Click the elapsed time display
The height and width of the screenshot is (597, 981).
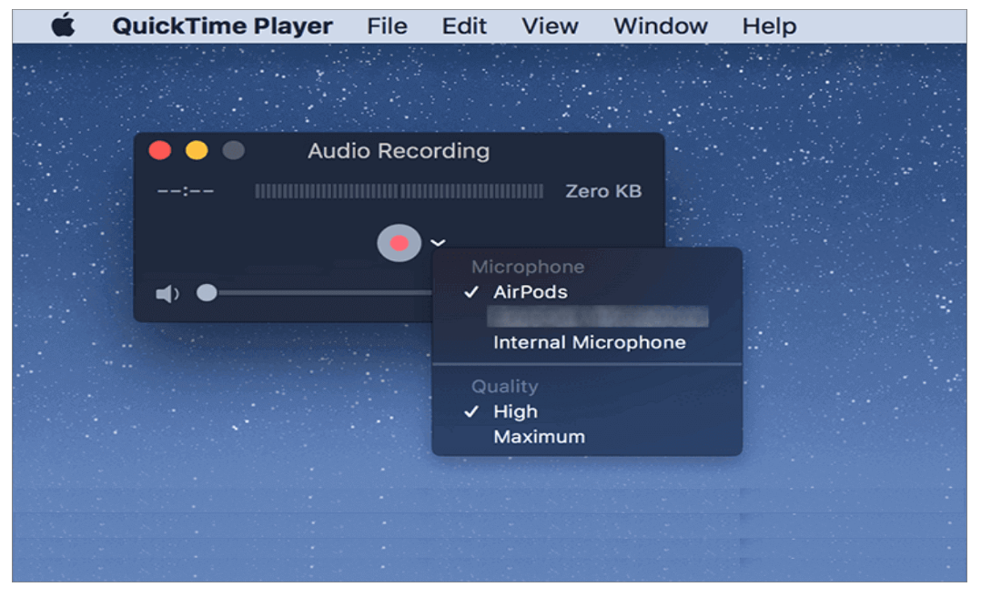click(186, 191)
